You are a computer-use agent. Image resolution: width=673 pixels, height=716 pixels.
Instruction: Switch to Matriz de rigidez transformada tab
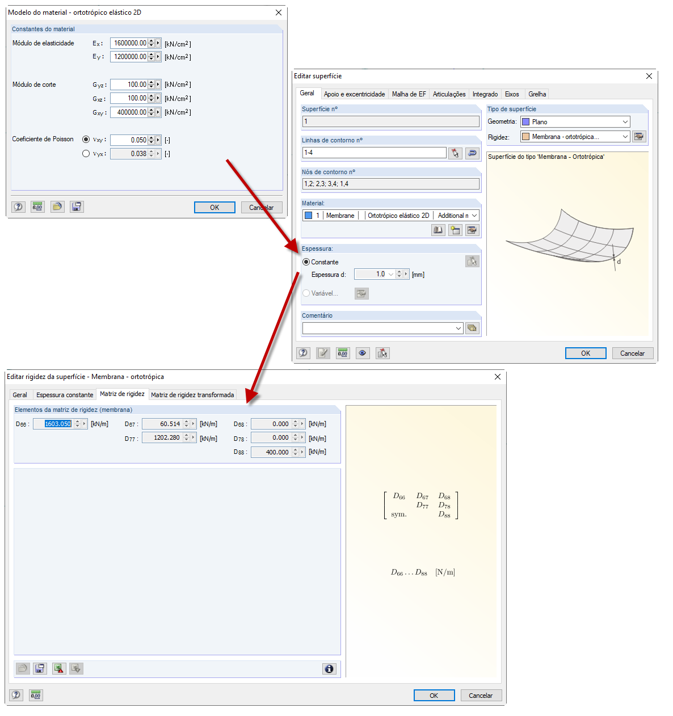pos(192,395)
